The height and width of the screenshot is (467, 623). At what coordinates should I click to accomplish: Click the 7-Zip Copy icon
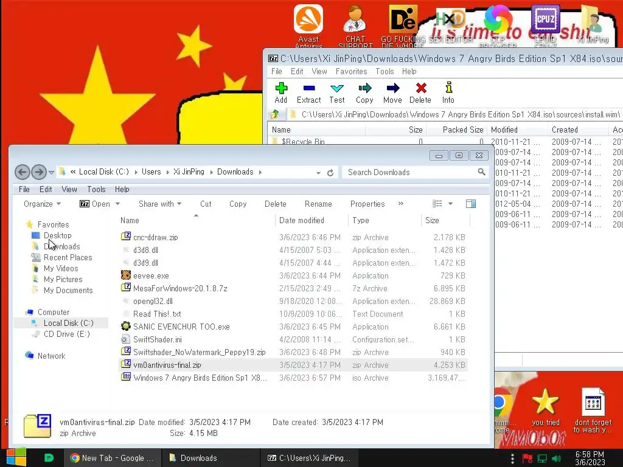coord(365,88)
